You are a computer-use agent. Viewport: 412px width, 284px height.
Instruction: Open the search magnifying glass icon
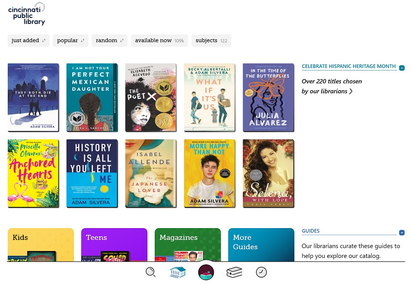(151, 272)
